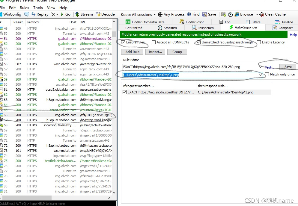The width and height of the screenshot is (298, 206).
Task: Click the Browse Internet Explorer icon
Action: pos(237,14)
